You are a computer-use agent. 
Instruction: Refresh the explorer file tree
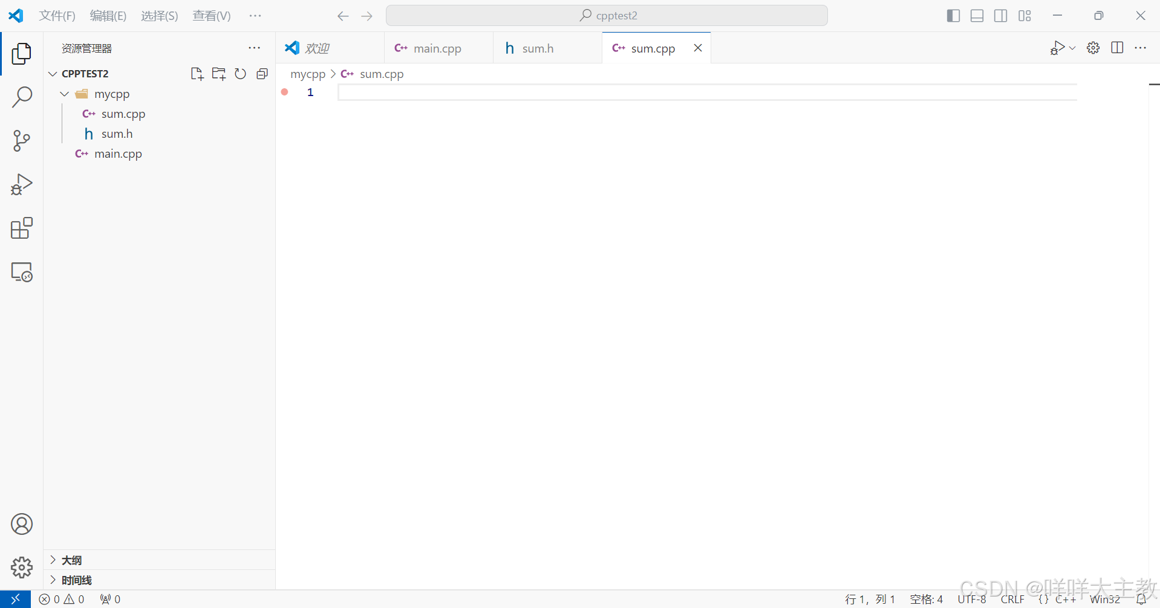(241, 74)
